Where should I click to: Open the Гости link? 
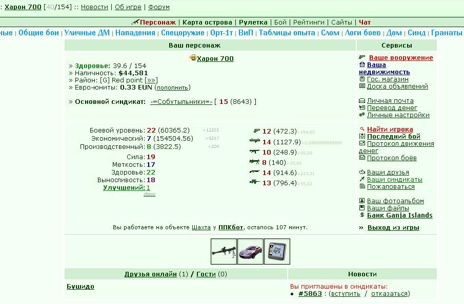pos(206,274)
